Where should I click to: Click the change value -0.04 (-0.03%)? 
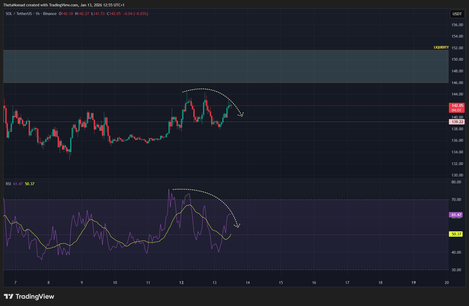135,14
